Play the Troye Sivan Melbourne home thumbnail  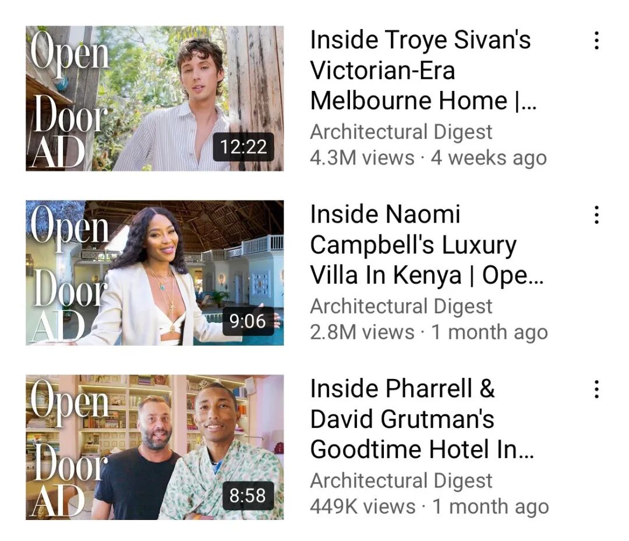coord(155,99)
